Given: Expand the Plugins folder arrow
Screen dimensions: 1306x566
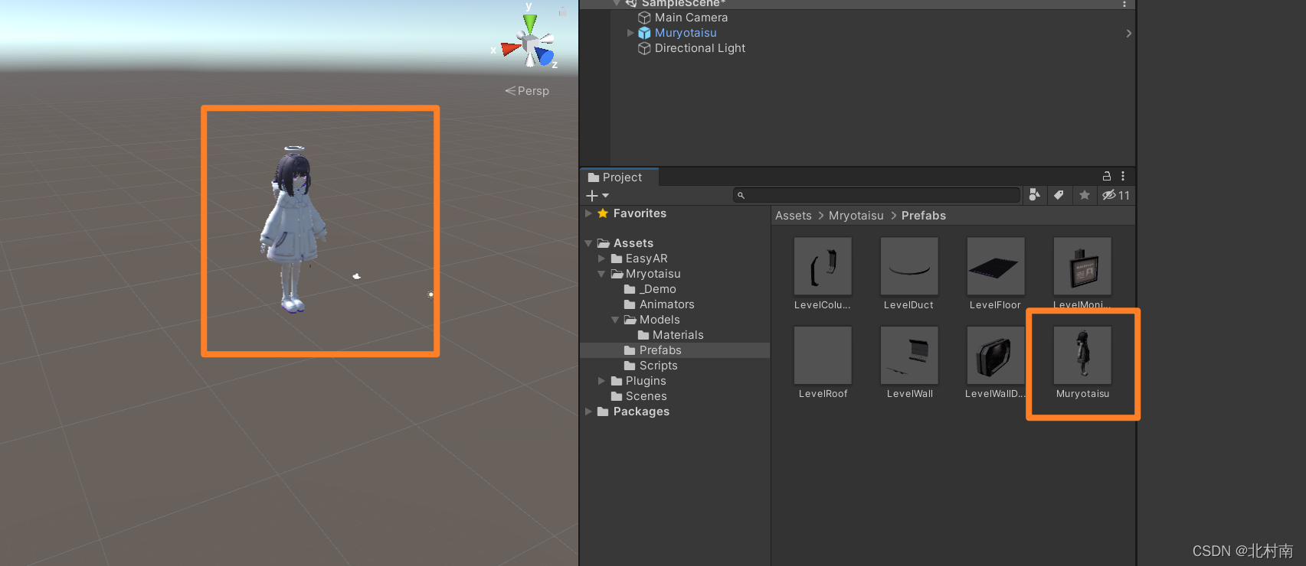Looking at the screenshot, I should point(601,381).
